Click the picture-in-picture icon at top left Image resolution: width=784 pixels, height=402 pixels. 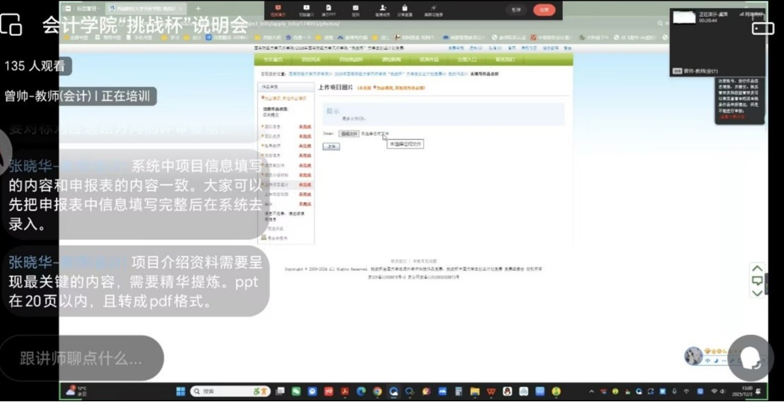[x=11, y=26]
